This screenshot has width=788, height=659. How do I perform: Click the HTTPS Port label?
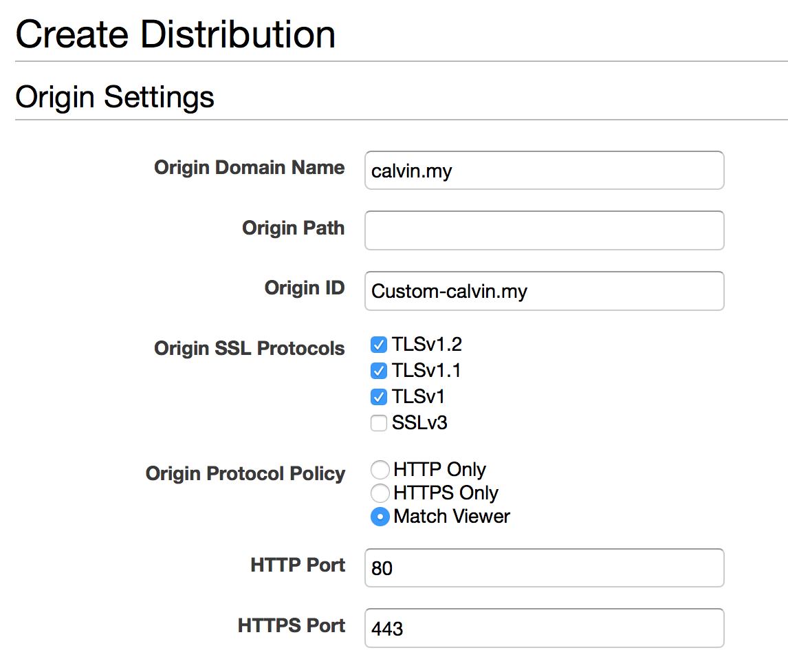click(292, 625)
